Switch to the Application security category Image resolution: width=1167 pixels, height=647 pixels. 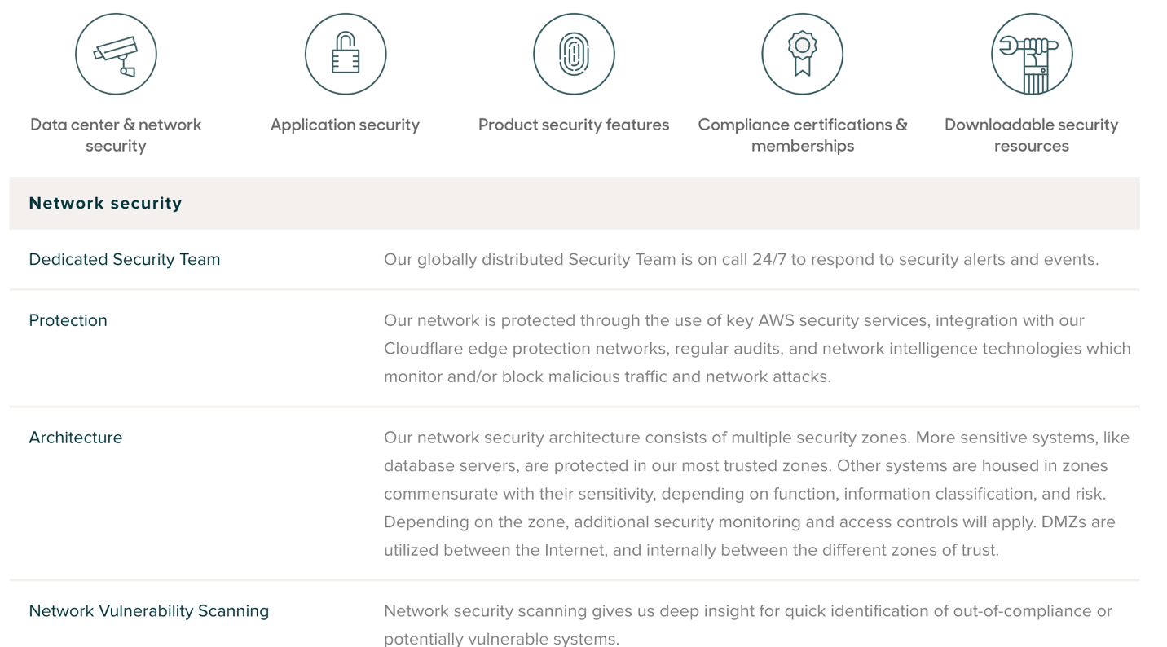pyautogui.click(x=345, y=125)
